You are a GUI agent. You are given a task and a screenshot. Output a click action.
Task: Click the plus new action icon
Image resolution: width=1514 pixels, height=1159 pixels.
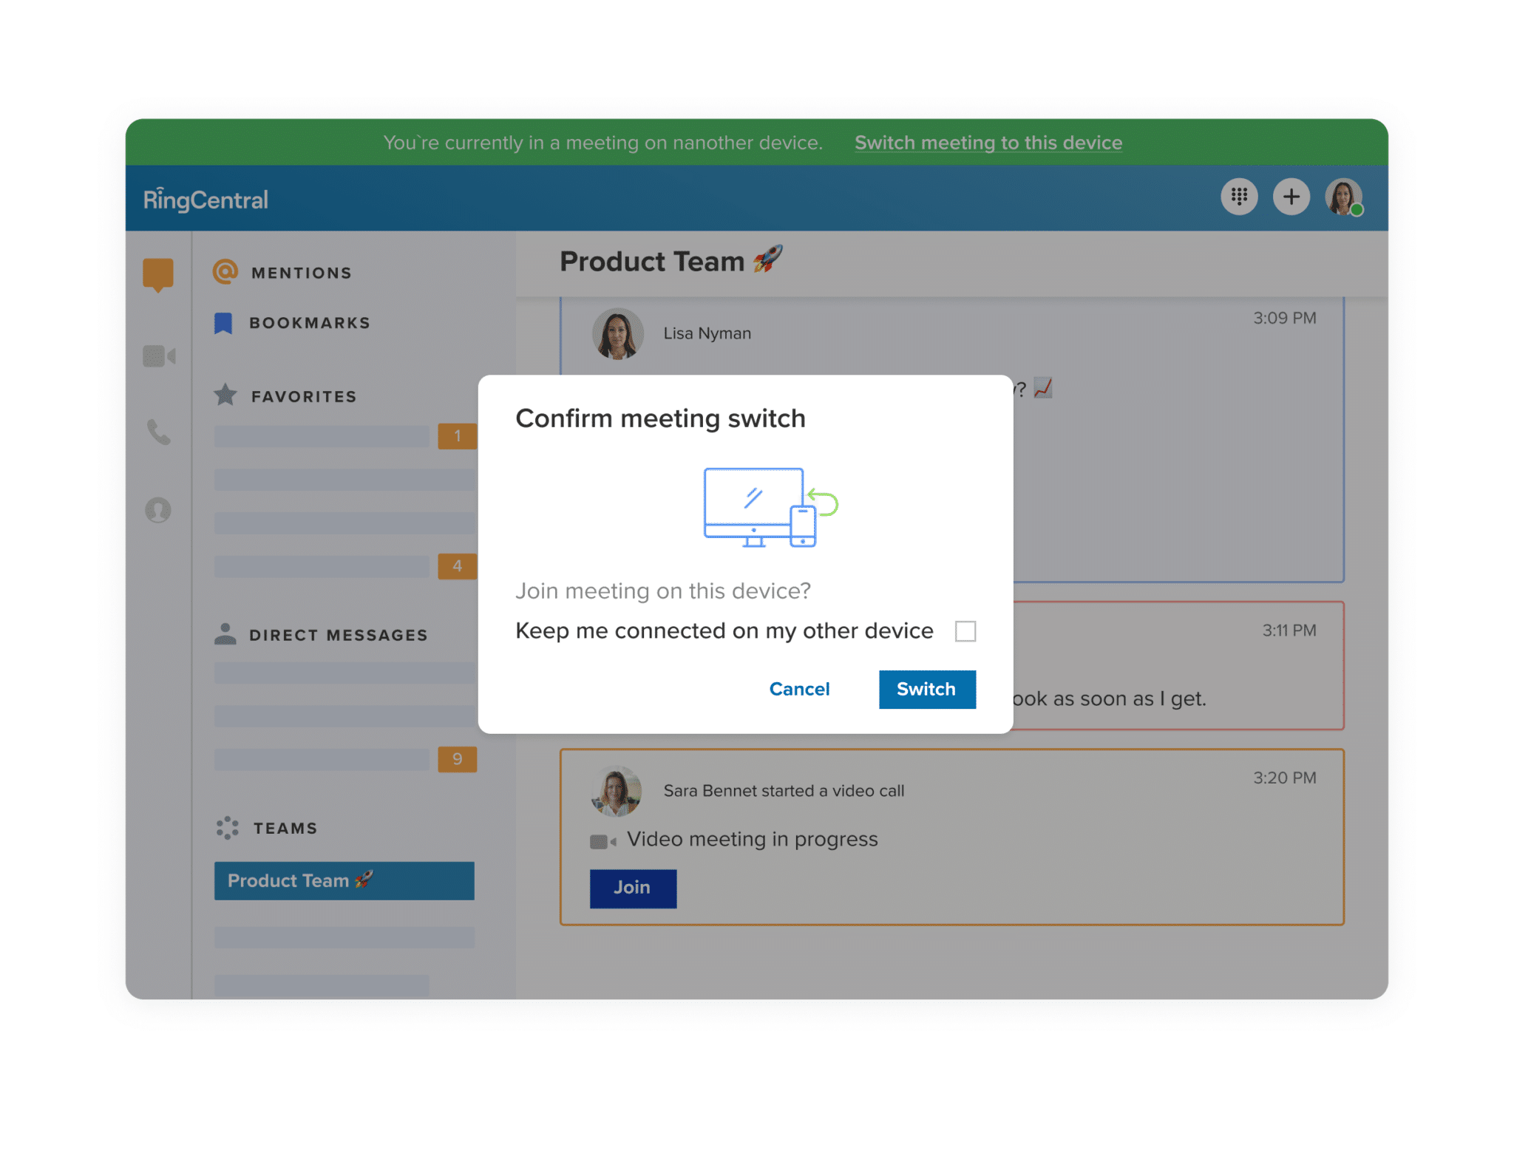[1291, 197]
